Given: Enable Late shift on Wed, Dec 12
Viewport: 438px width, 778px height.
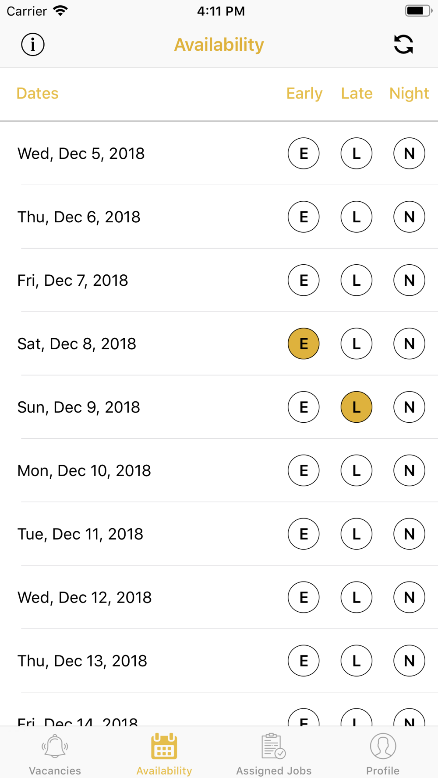Looking at the screenshot, I should point(357,597).
